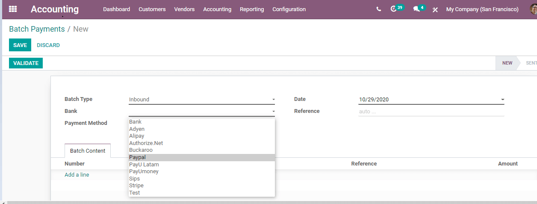The image size is (537, 204).
Task: Pick the highlighted Paypal option
Action: click(201, 157)
